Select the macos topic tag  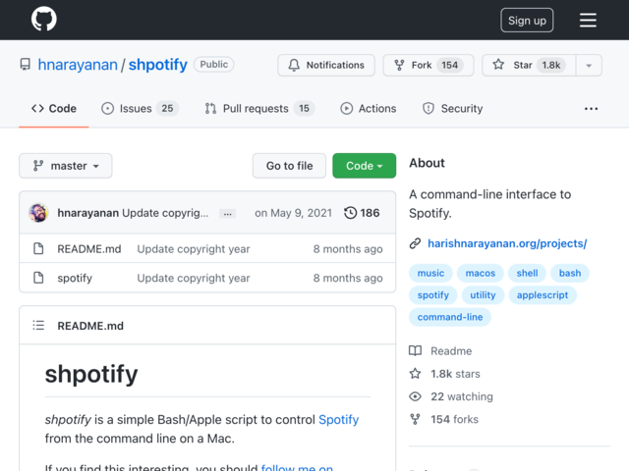pyautogui.click(x=481, y=273)
